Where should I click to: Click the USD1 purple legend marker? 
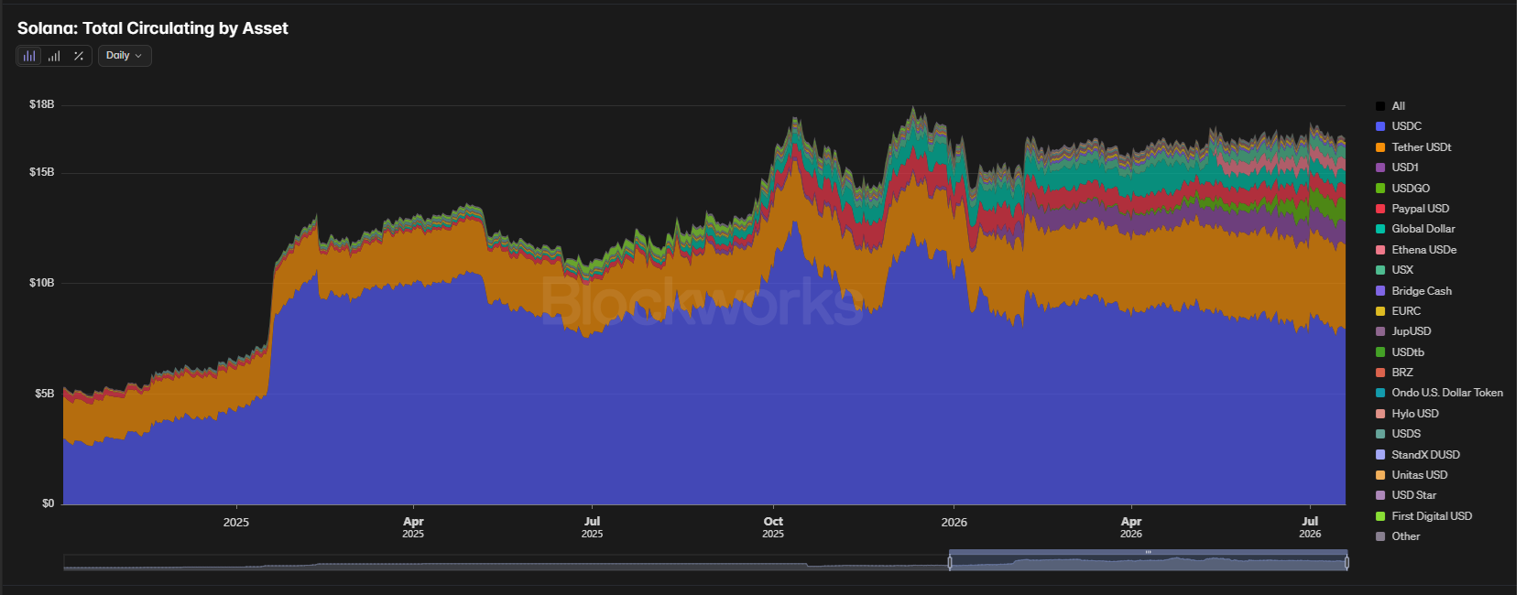pos(1380,168)
